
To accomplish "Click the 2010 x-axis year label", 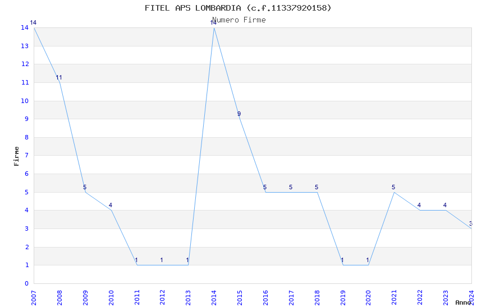I will coord(111,298).
